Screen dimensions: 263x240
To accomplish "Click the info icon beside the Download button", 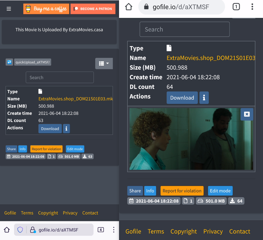I will tap(204, 98).
